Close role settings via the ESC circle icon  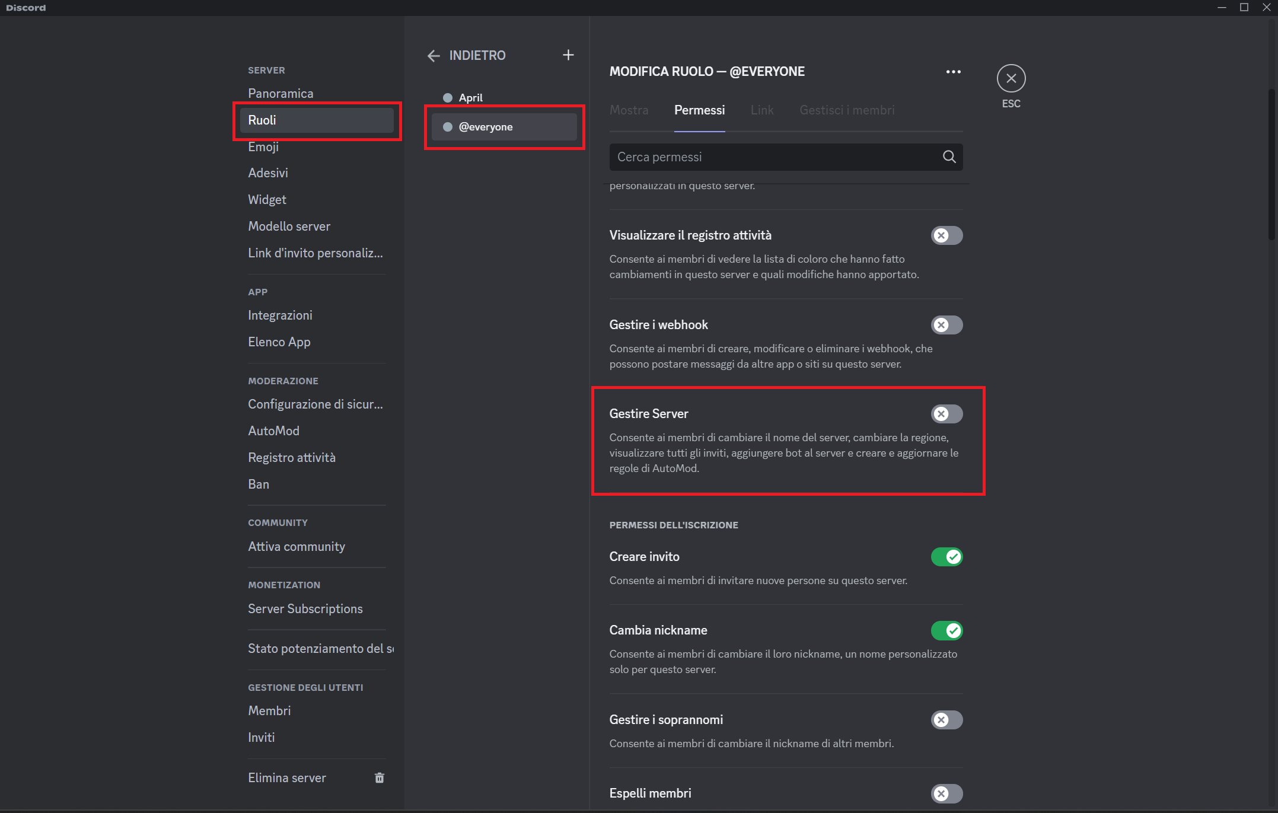(x=1011, y=78)
